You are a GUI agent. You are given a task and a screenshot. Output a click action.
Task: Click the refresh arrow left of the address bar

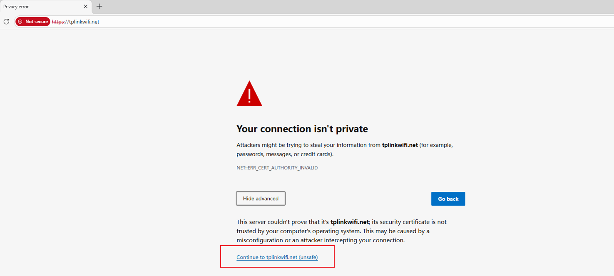coord(6,22)
